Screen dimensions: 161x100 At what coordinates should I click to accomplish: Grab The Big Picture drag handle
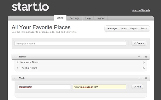click(18, 68)
